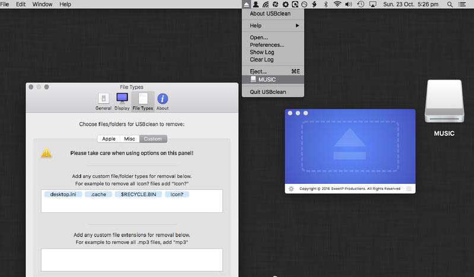Click the list icon in USBclean window
This screenshot has width=474, height=277.
tap(409, 189)
